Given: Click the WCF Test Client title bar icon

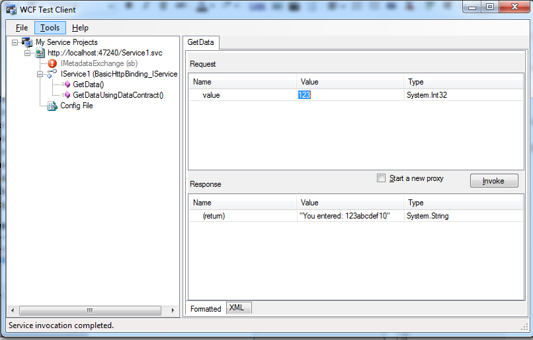Looking at the screenshot, I should click(11, 10).
